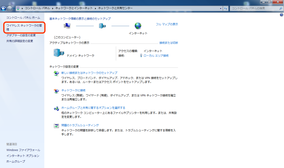Select アダプターの設定の変更 in left pane
This screenshot has width=284, height=168.
click(21, 35)
